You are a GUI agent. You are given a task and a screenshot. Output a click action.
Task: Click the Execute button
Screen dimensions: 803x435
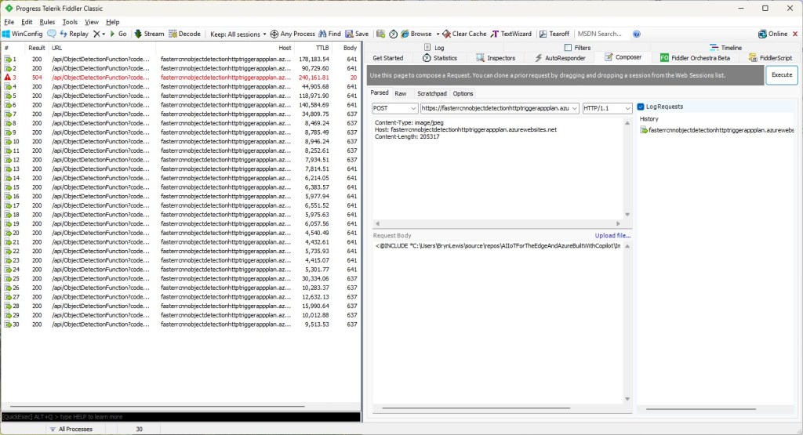pyautogui.click(x=781, y=74)
